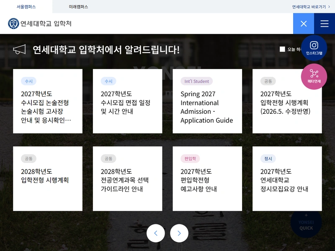Open the 수시모집 면접 일정 및 시간 안내 card

pos(128,101)
